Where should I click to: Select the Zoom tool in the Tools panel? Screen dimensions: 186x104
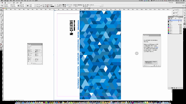tap(1, 42)
